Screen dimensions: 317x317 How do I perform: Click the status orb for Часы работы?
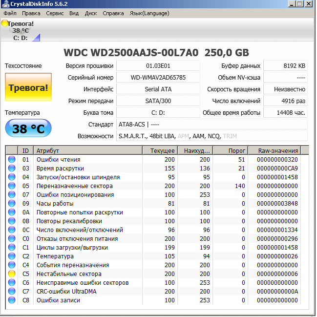[x=12, y=204]
